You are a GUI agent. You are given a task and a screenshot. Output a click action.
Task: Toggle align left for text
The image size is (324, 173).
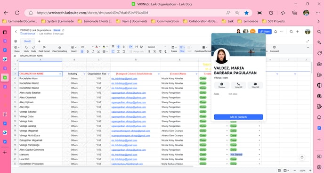pos(113,51)
